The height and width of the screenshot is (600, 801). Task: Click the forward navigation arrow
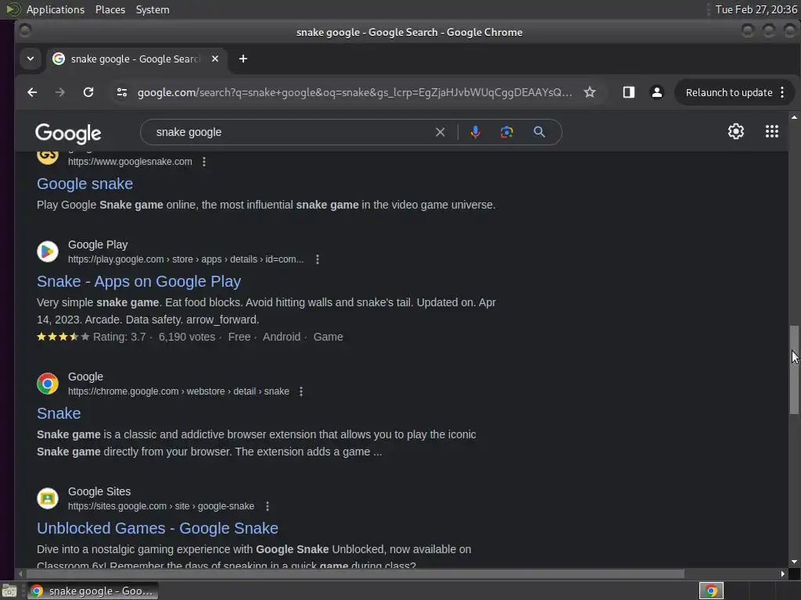(59, 92)
